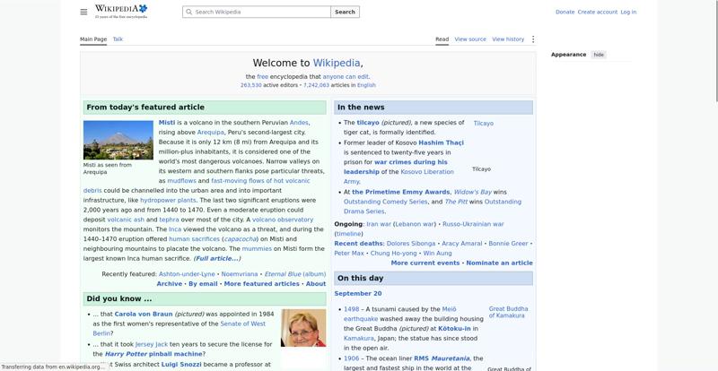Open the Luigi Snozzi link

coord(181,365)
